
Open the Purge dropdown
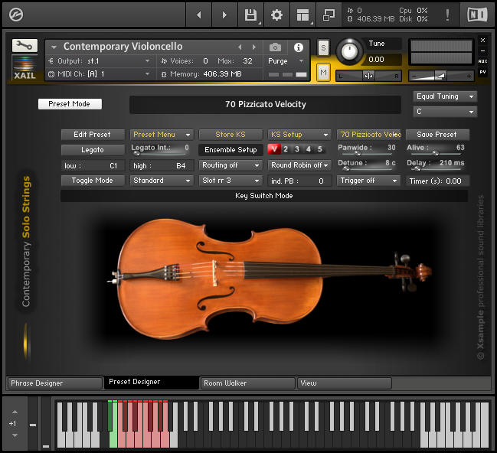click(286, 60)
